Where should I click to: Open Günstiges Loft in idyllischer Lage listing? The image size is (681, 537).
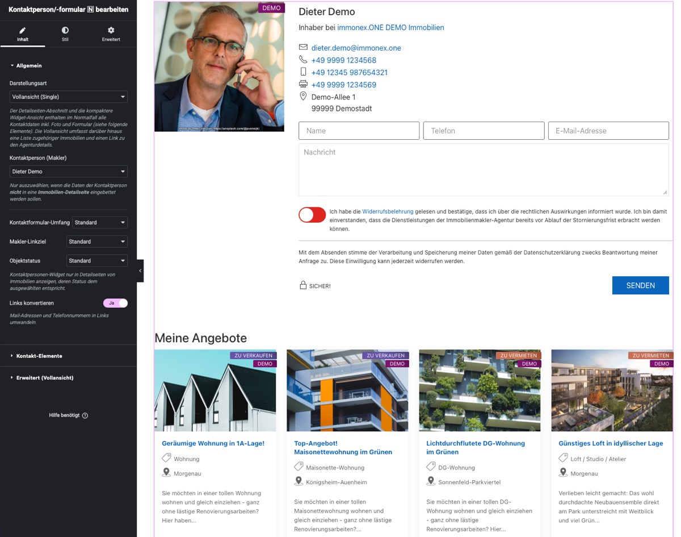[611, 443]
